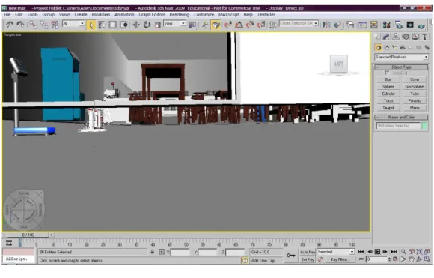Click the Pan View hand icon
Screen dimensions: 434x278
412,259
